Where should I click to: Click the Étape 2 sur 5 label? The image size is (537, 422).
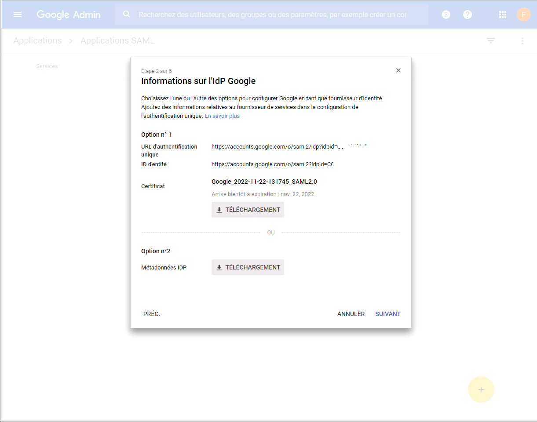pos(157,71)
